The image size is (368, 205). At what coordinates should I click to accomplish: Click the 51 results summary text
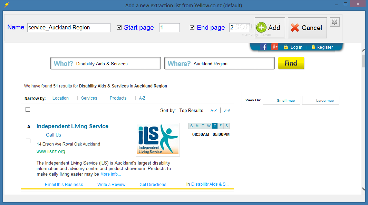click(96, 86)
